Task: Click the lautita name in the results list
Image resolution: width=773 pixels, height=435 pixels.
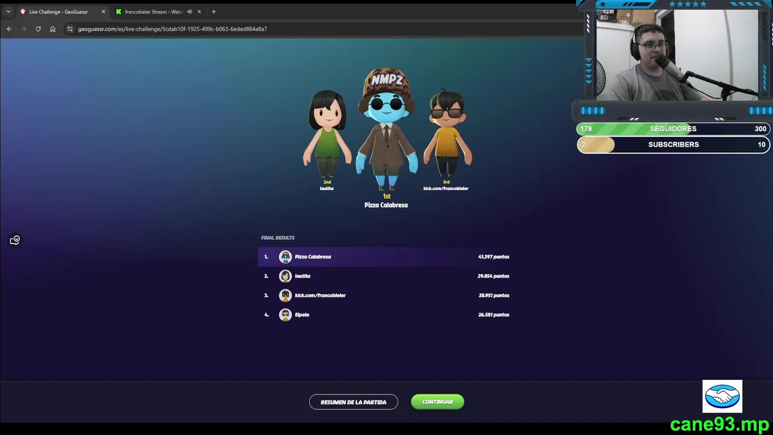Action: pos(303,276)
